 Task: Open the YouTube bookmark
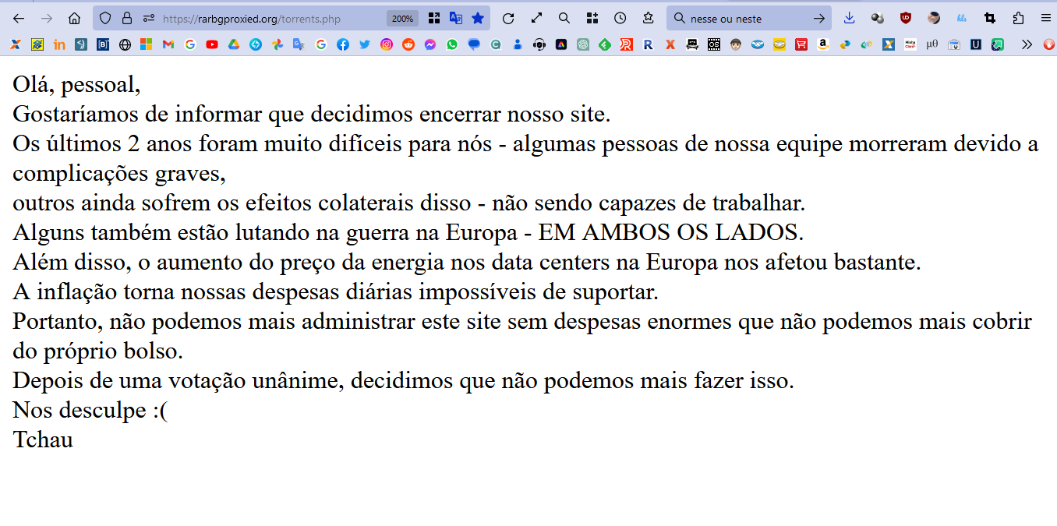click(212, 45)
